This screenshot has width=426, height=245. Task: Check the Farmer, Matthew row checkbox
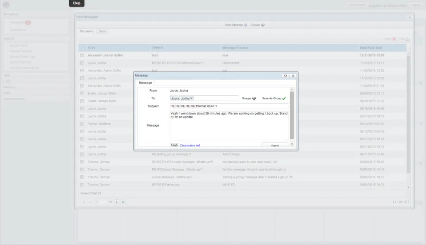tap(82, 124)
